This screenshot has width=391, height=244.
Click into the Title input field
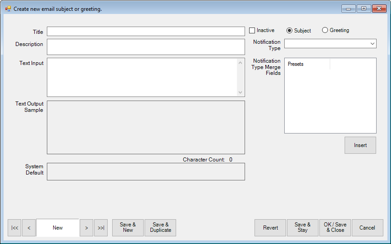click(145, 32)
